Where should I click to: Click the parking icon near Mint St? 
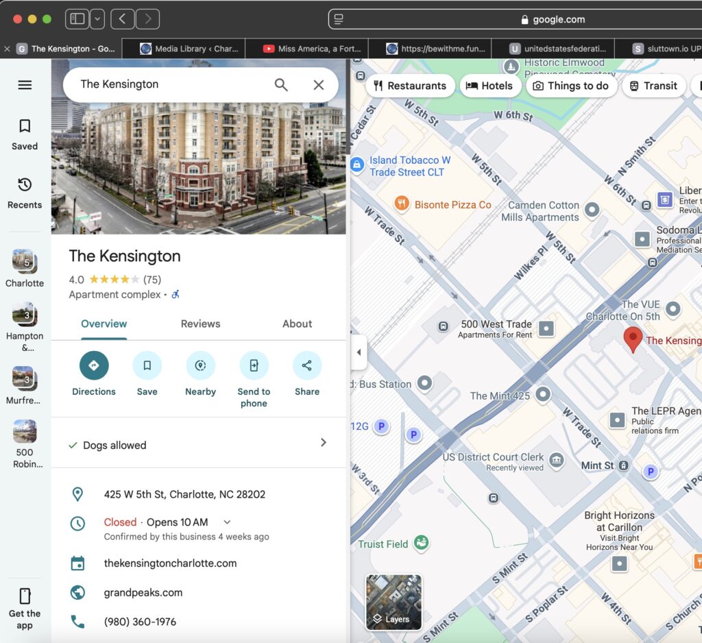651,471
